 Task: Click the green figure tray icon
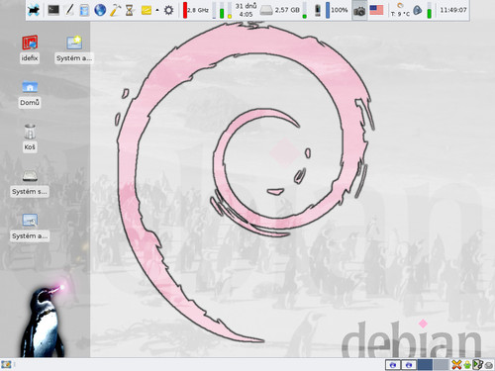pos(467,365)
